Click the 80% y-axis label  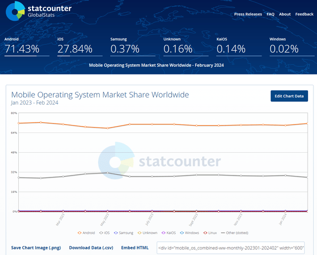pyautogui.click(x=14, y=113)
